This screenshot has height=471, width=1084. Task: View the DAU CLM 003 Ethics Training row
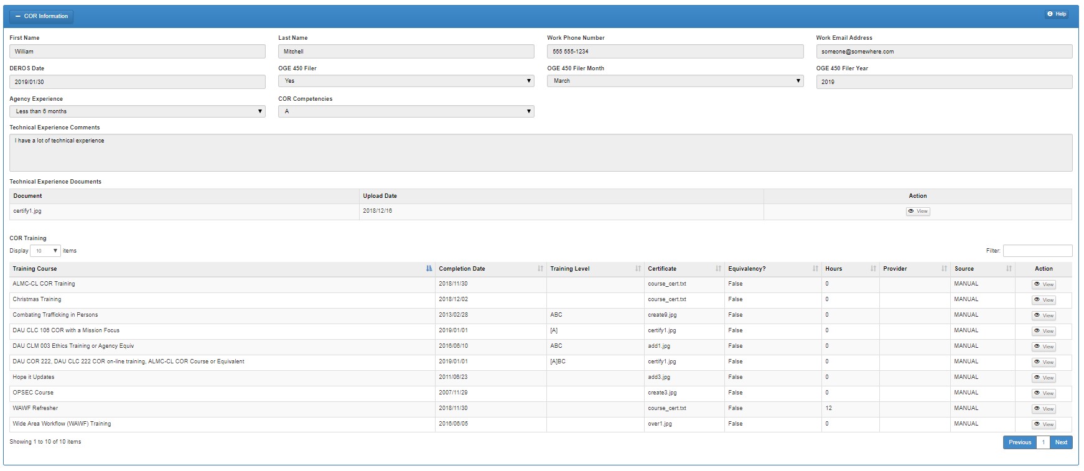(x=1044, y=347)
